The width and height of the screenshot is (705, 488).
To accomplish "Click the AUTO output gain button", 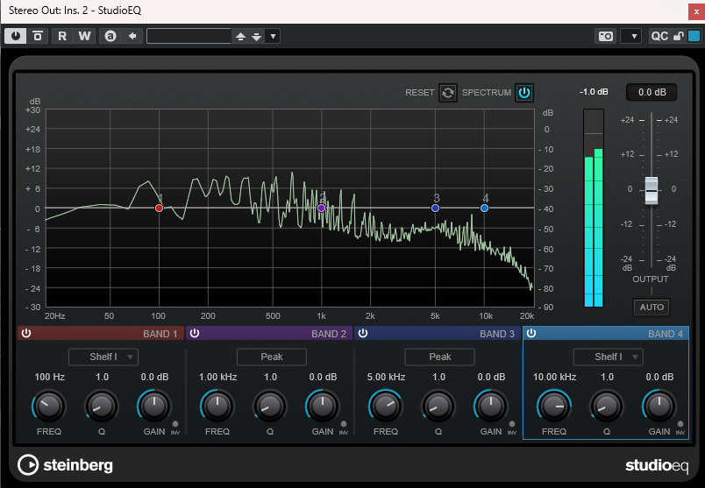I will tap(652, 308).
